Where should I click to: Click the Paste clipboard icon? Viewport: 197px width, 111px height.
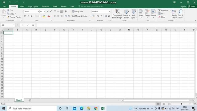tap(4, 12)
